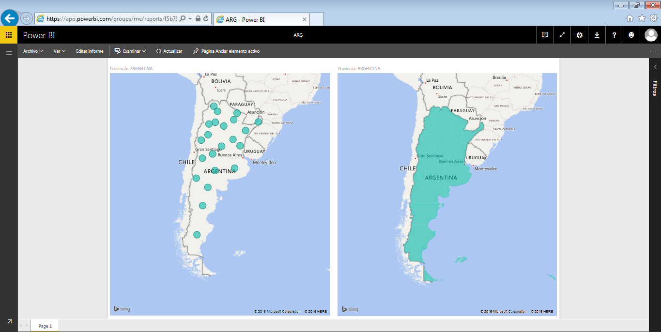Image resolution: width=661 pixels, height=332 pixels.
Task: Open the settings gear in Power BI header
Action: (x=580, y=35)
